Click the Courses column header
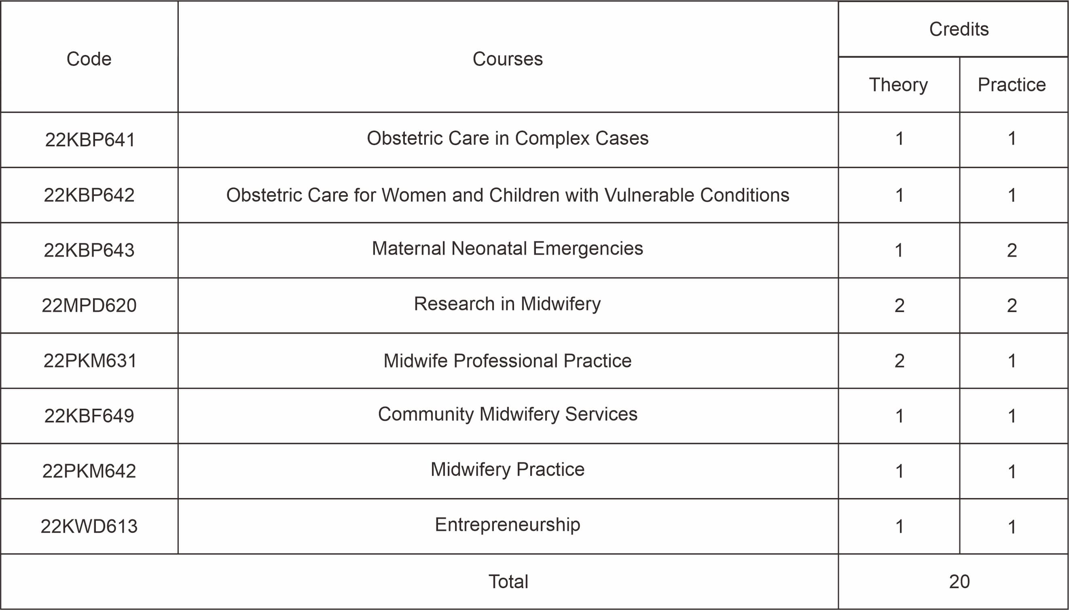Screen dimensions: 1069x610 [x=508, y=59]
